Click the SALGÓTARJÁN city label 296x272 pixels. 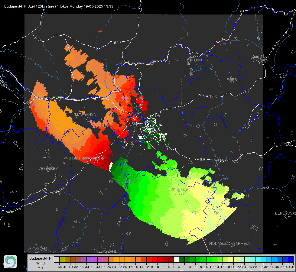[188, 60]
